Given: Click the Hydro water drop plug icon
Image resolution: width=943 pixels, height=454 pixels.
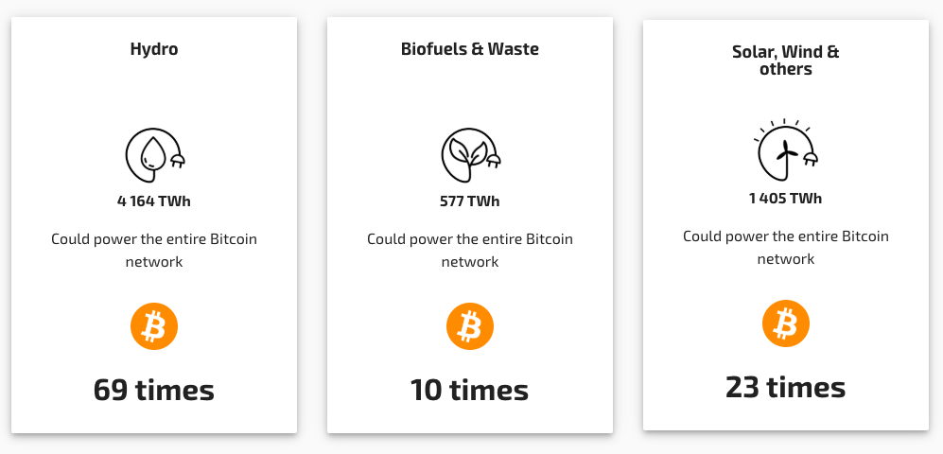Looking at the screenshot, I should [154, 155].
